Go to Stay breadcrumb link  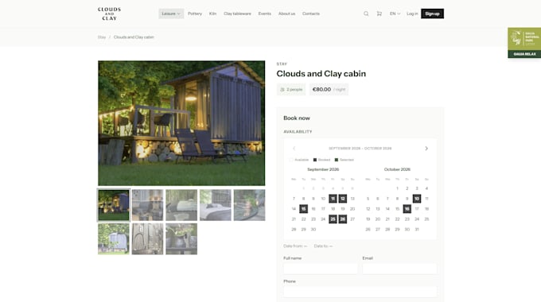click(102, 37)
